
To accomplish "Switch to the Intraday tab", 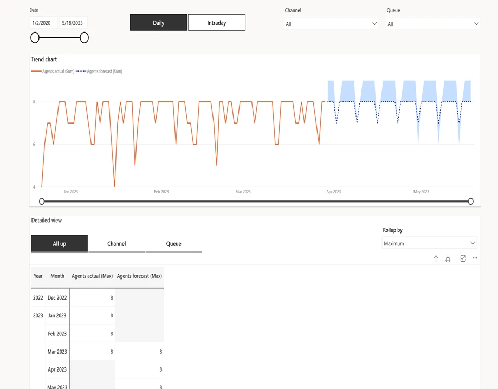I will 216,22.
